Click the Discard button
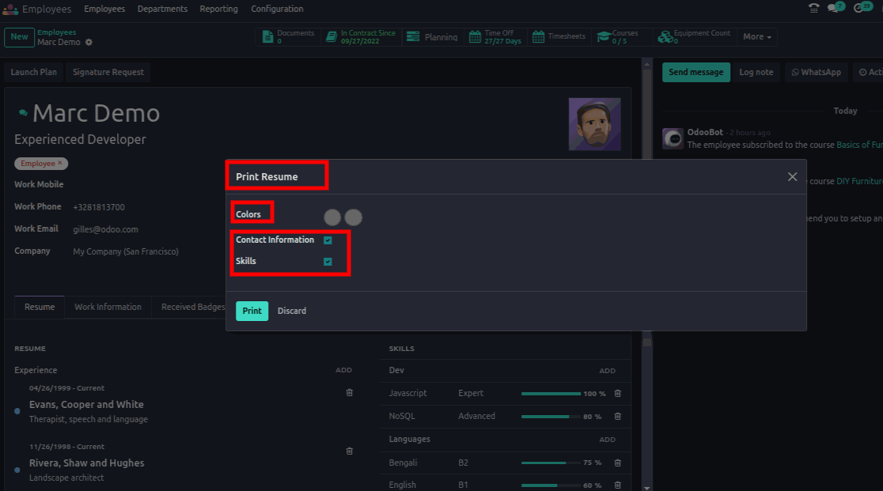Screen dimensions: 883x491 pyautogui.click(x=291, y=311)
